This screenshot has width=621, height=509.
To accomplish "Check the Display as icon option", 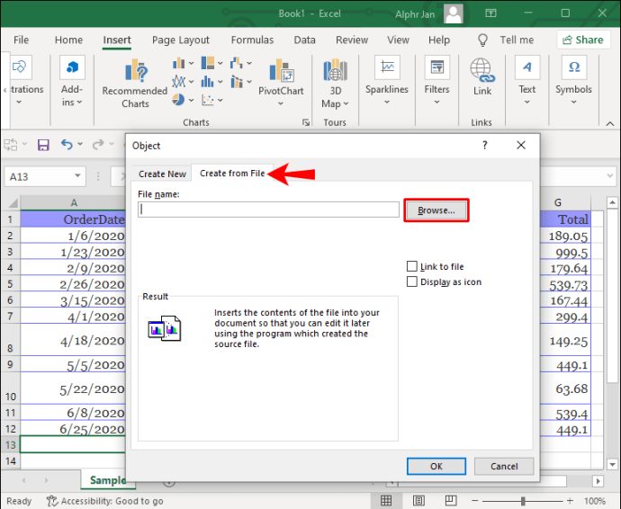I will 412,281.
